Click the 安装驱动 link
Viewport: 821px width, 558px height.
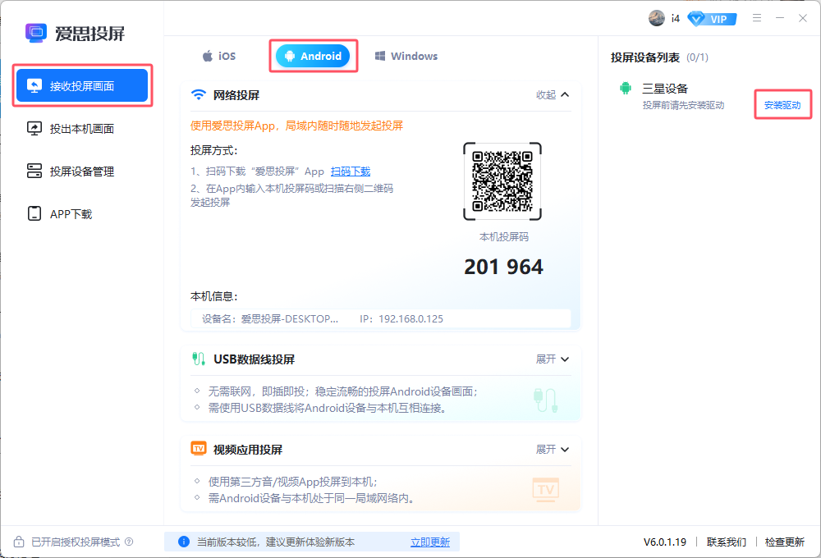pyautogui.click(x=782, y=106)
